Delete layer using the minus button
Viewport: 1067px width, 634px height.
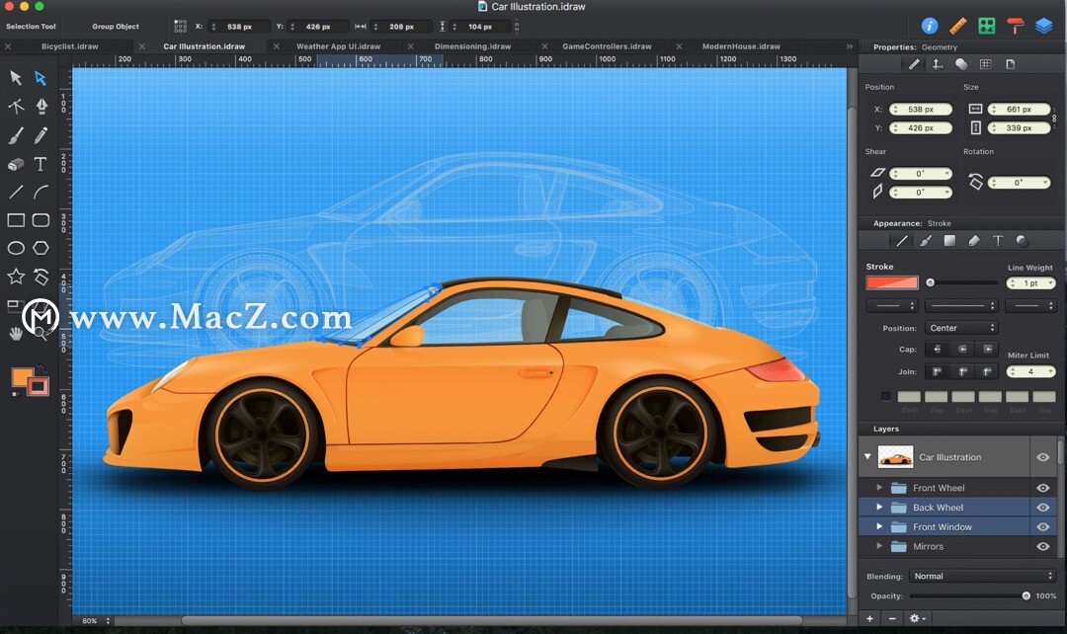click(892, 618)
